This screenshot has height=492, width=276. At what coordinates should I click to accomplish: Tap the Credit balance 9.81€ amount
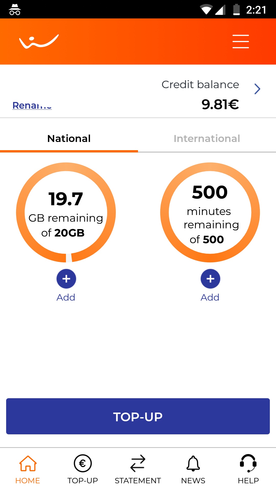[x=220, y=104]
